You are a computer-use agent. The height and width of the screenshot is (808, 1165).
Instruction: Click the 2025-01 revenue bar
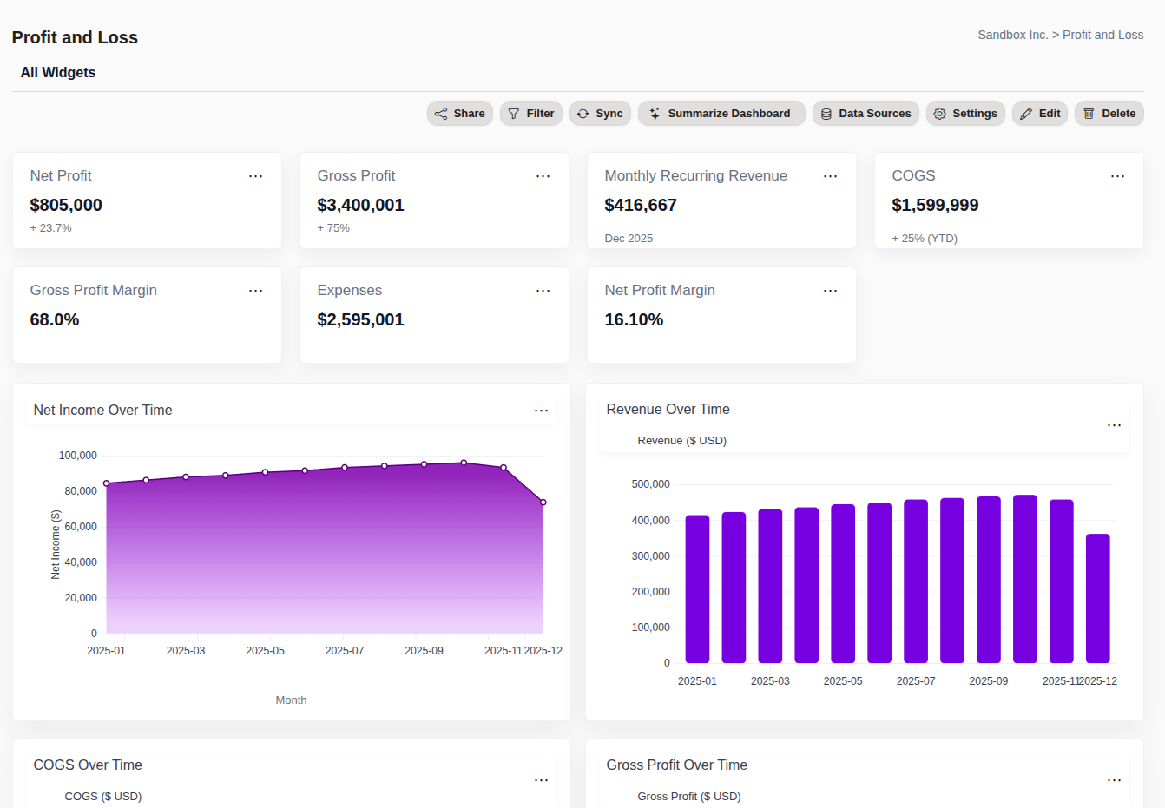697,589
